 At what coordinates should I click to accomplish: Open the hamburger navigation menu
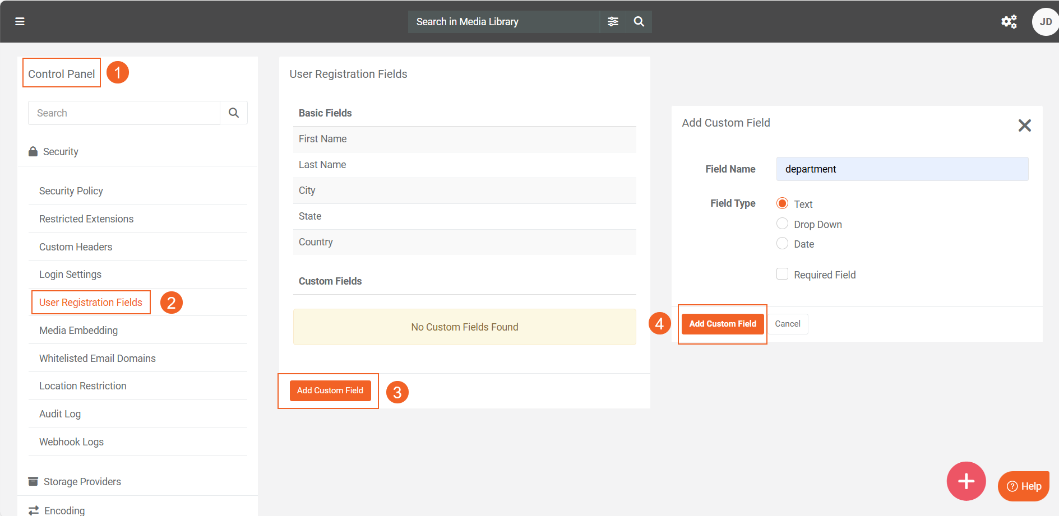pyautogui.click(x=20, y=21)
